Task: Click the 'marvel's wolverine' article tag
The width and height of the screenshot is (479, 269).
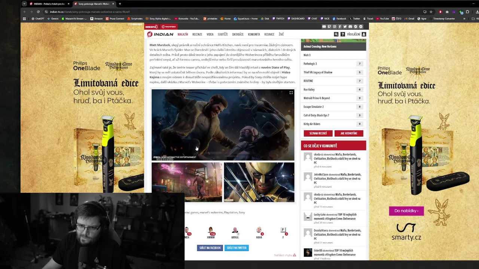Action: tap(211, 213)
